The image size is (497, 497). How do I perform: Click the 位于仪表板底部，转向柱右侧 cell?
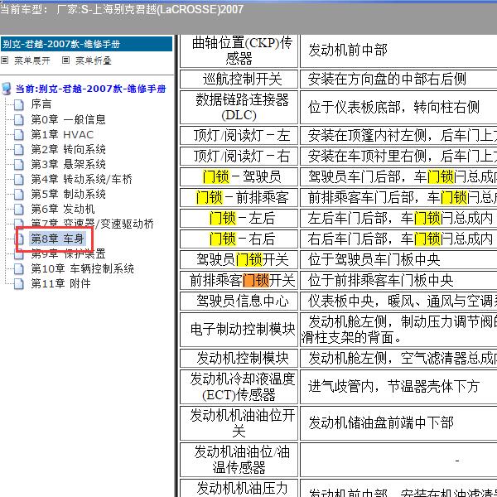click(398, 107)
